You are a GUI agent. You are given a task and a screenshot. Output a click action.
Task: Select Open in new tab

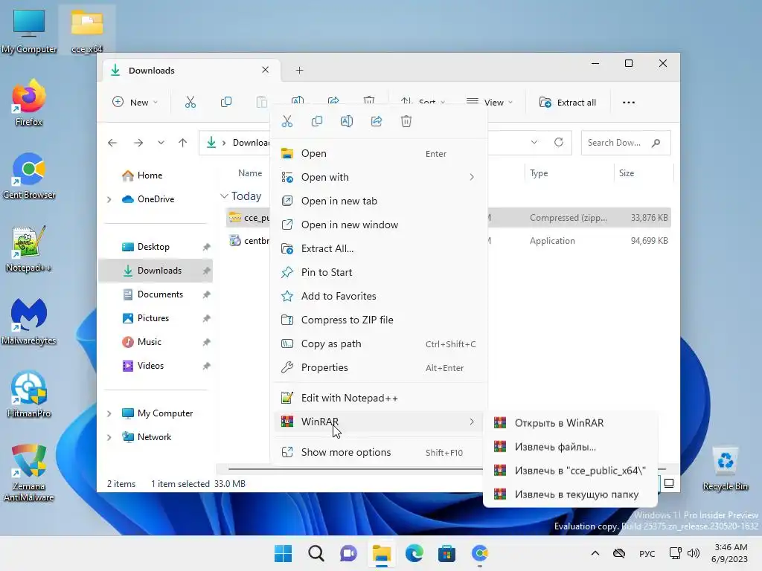point(379,201)
